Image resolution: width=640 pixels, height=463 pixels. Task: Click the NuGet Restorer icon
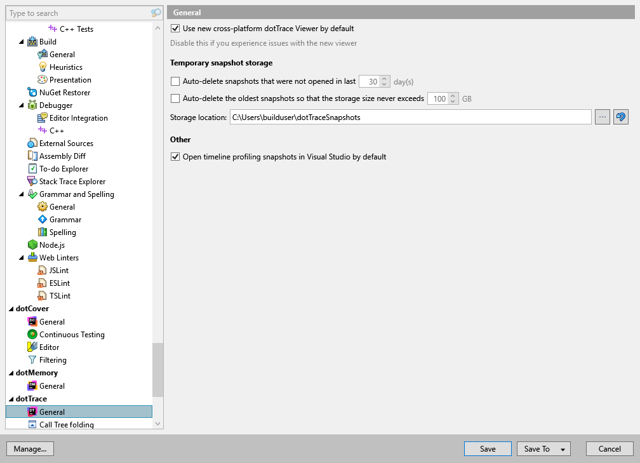(32, 92)
